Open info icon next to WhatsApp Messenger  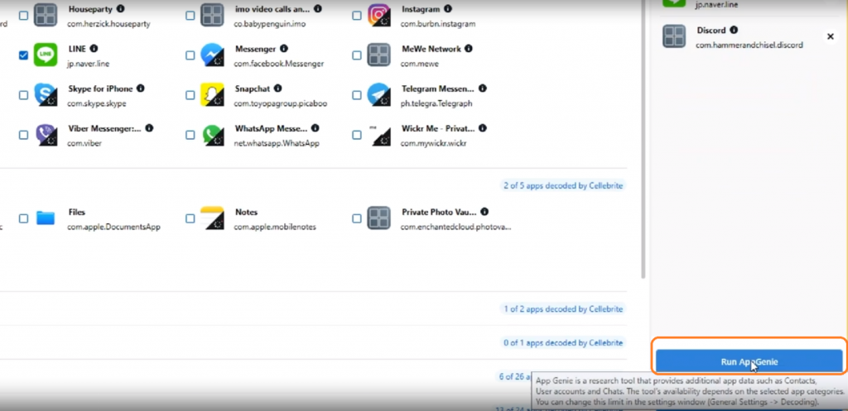click(x=316, y=128)
